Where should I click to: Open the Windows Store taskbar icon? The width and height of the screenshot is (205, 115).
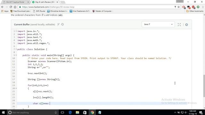[85, 112]
